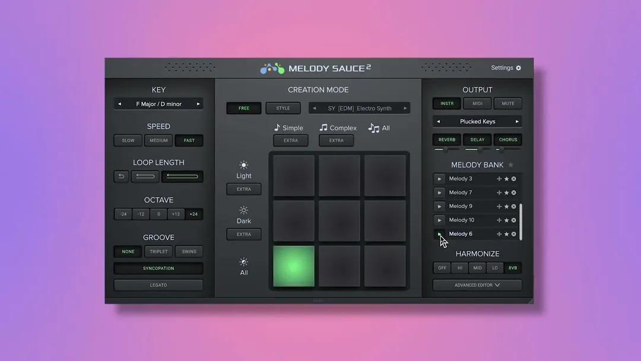This screenshot has width=641, height=361.
Task: Click the drag handle icon next to Melody 10
Action: click(x=499, y=220)
